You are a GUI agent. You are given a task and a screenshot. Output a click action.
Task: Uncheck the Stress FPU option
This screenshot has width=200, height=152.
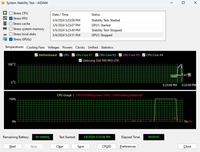11,18
